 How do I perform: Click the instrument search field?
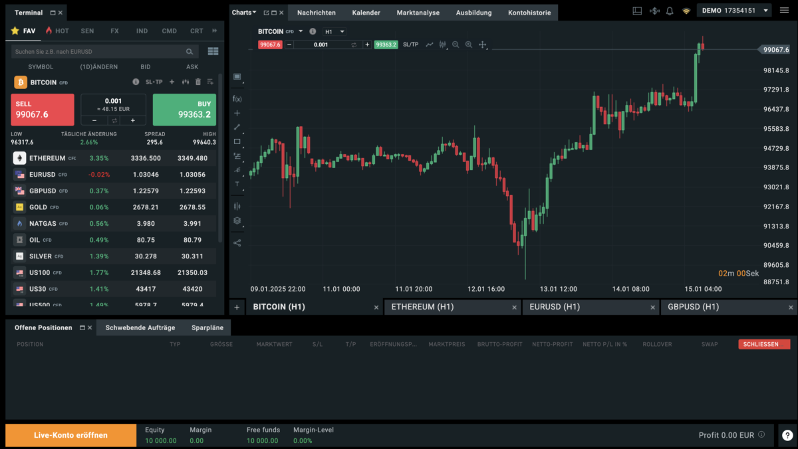coord(100,51)
